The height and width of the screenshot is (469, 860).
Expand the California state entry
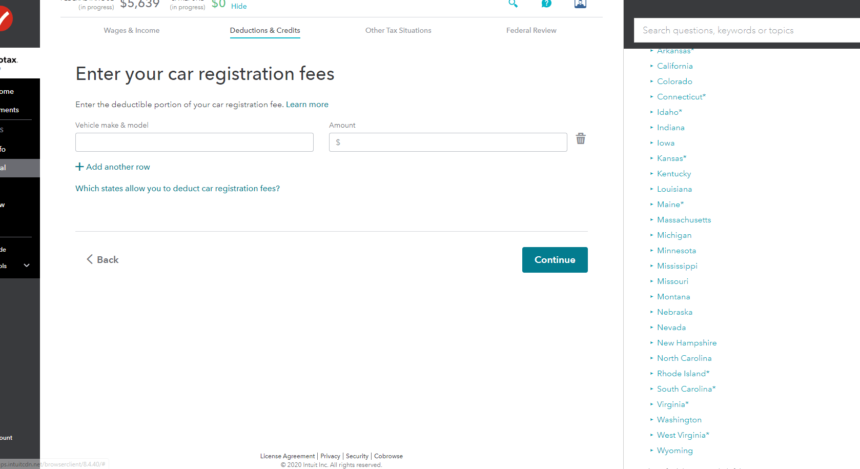[674, 66]
